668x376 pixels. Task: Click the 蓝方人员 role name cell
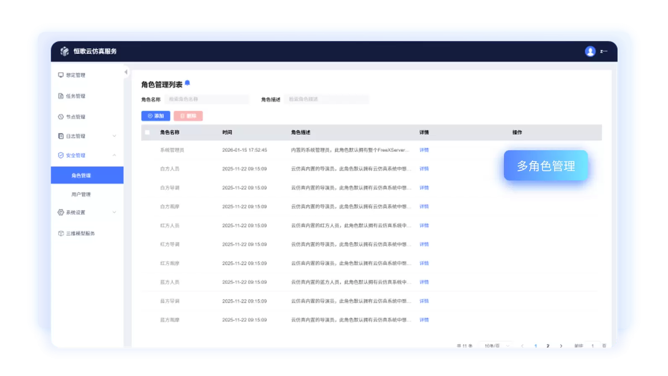[170, 282]
